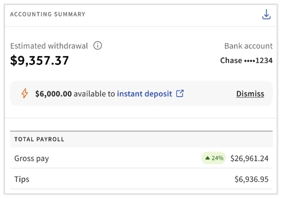Screen dimensions: 282x198
Task: Click the 'available to' banner text
Action: (94, 94)
